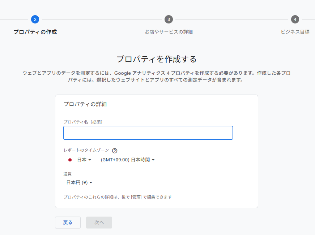This screenshot has height=235, width=315.
Task: Select the プロパティの作成 step label
Action: tap(35, 32)
